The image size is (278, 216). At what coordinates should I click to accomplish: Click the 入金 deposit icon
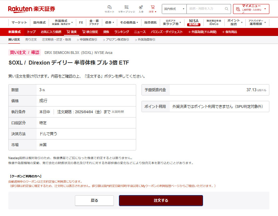141,9
